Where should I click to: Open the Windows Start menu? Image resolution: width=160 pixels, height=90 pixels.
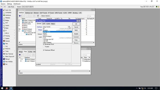2,88
